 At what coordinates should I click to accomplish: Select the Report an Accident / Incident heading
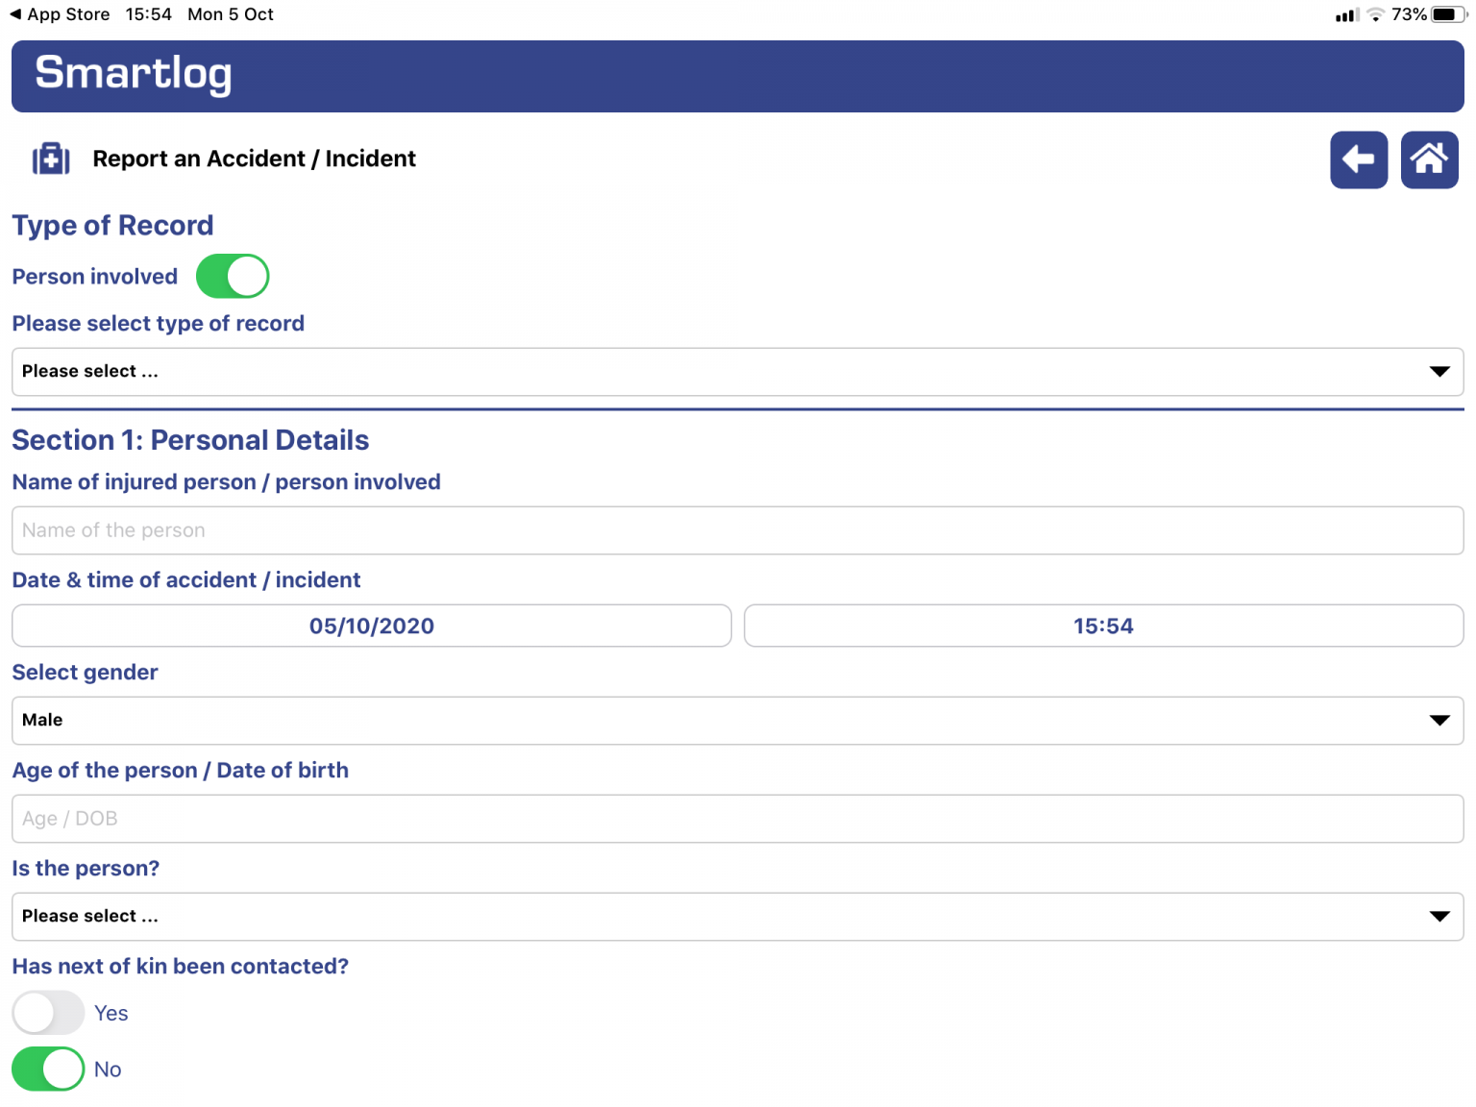(254, 159)
